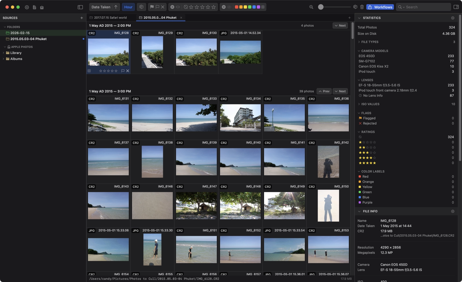Filter by the red color label swatch
The height and width of the screenshot is (282, 462).
click(x=236, y=7)
